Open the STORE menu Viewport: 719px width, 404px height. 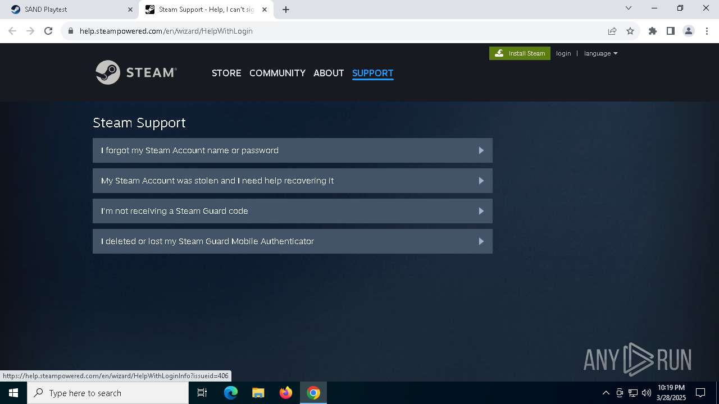tap(226, 73)
